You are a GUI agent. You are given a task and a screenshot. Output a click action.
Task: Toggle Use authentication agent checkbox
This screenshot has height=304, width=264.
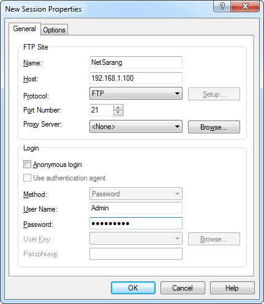27,178
